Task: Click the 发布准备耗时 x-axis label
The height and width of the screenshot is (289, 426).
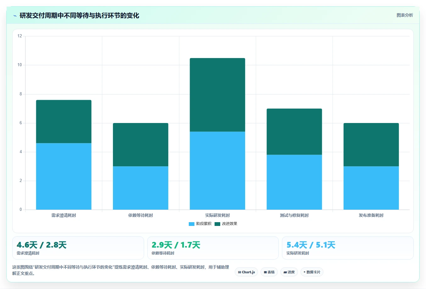Action: pos(371,215)
